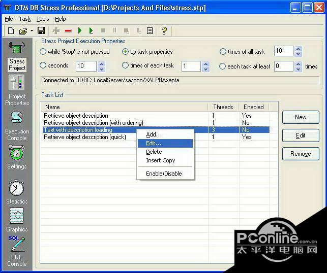Decrease the seconds spinner value

pos(101,69)
